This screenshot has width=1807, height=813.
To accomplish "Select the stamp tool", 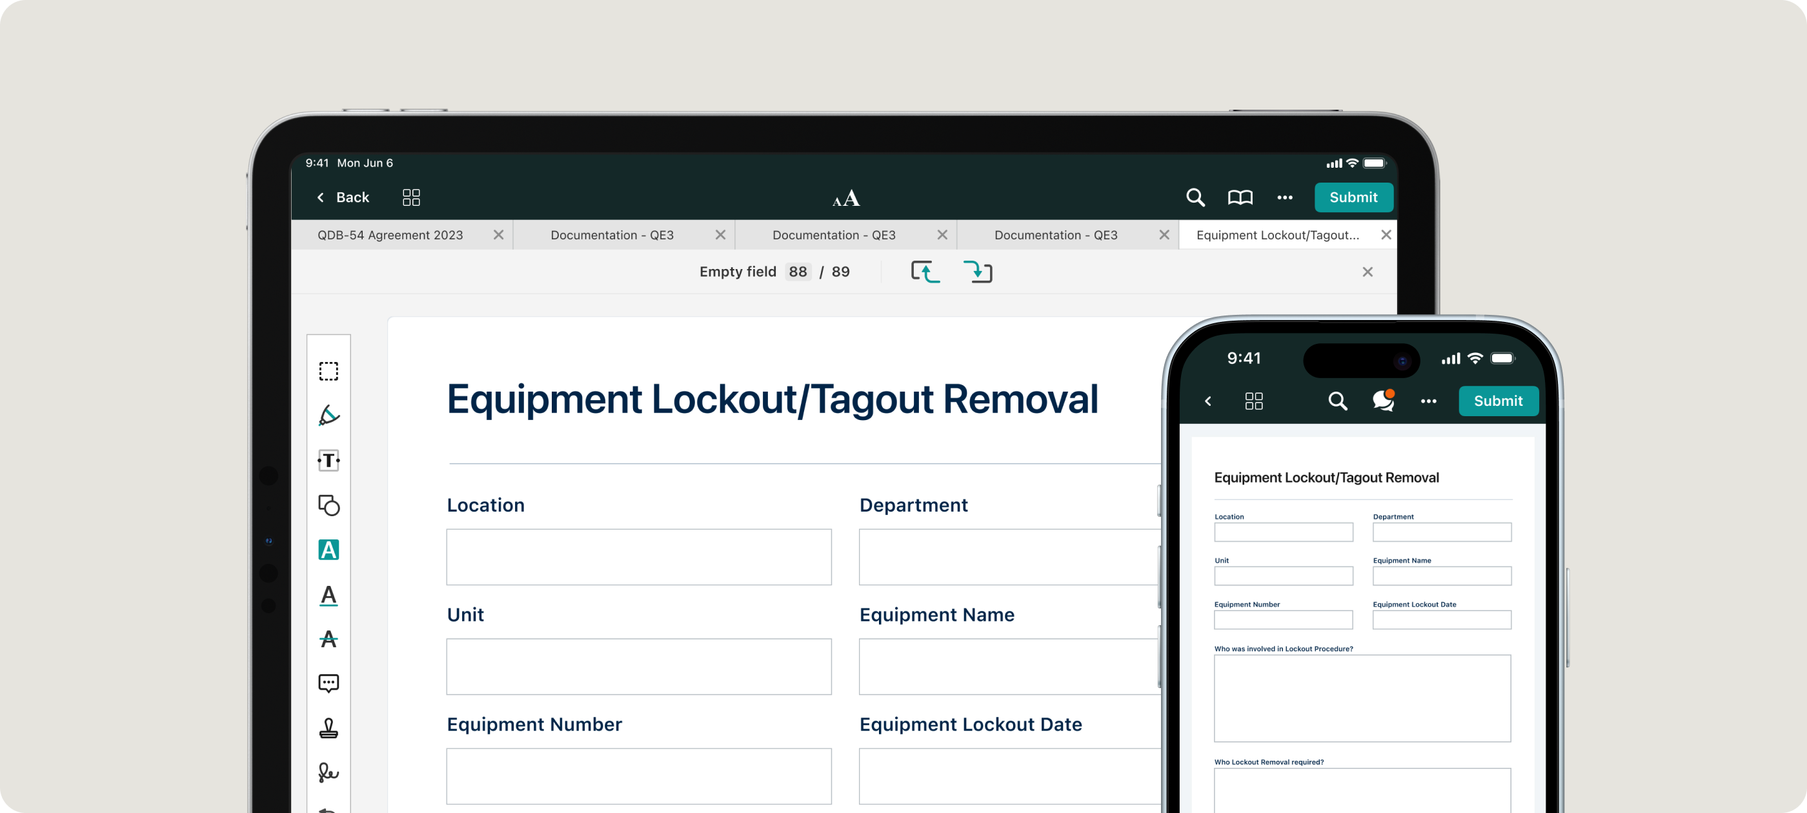I will (328, 728).
